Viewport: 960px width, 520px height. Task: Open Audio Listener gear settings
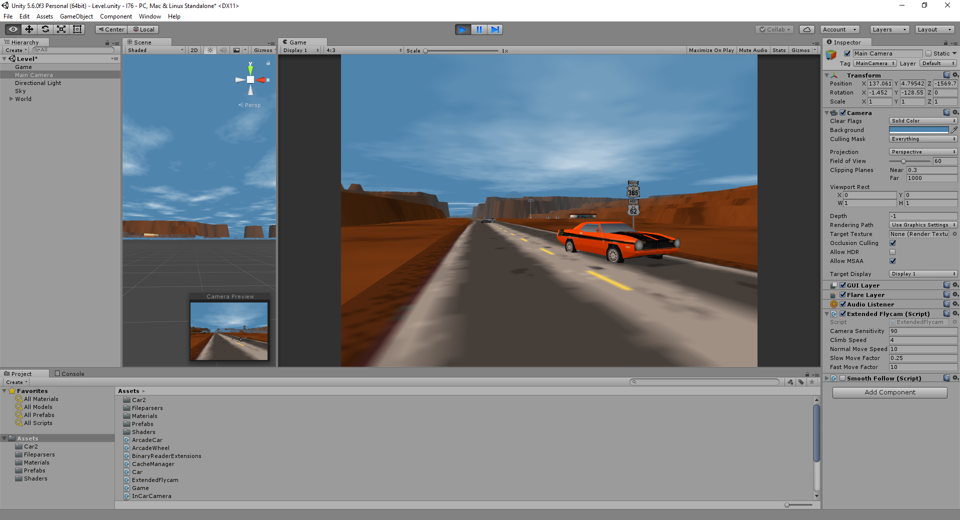pos(955,304)
